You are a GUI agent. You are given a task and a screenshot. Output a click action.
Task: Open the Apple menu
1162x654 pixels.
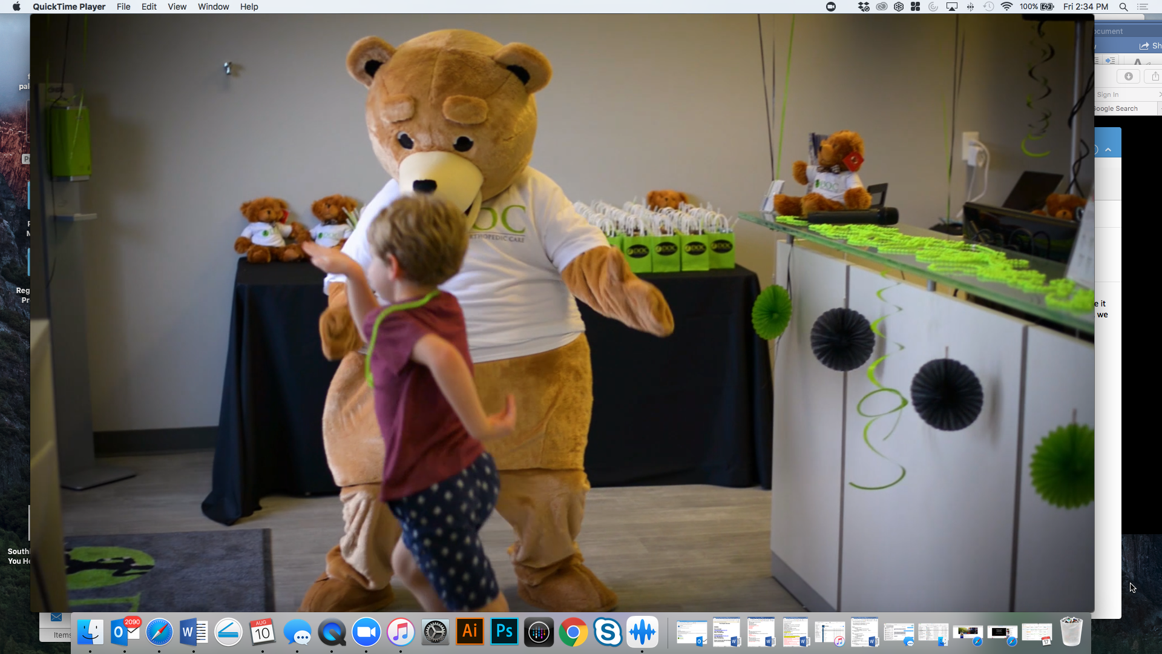[16, 7]
